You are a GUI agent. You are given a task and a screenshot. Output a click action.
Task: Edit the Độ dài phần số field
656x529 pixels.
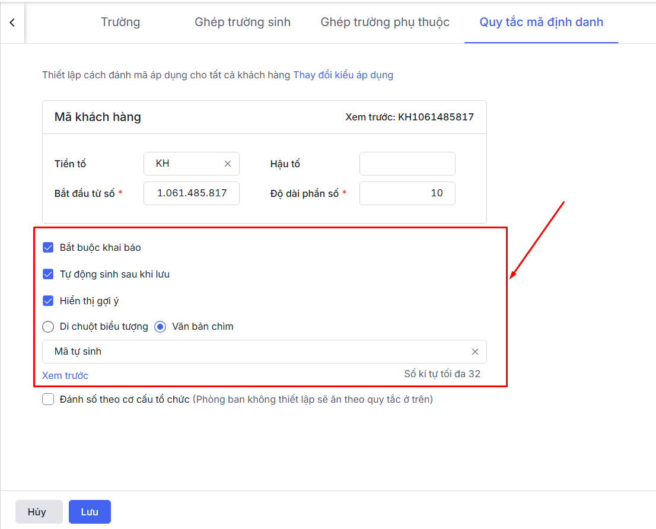tap(407, 193)
